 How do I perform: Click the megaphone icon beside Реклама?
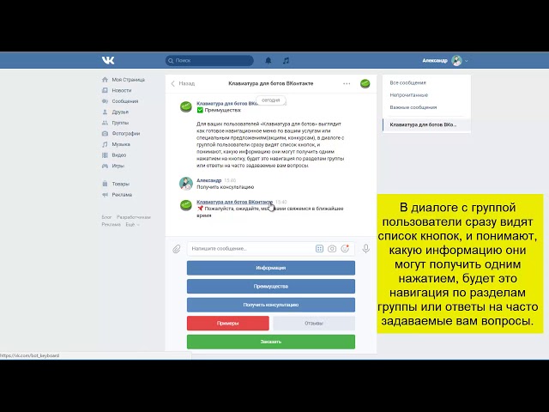[x=105, y=195]
